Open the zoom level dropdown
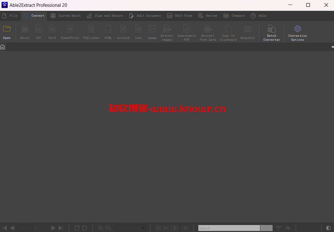The image size is (334, 232). (130, 228)
